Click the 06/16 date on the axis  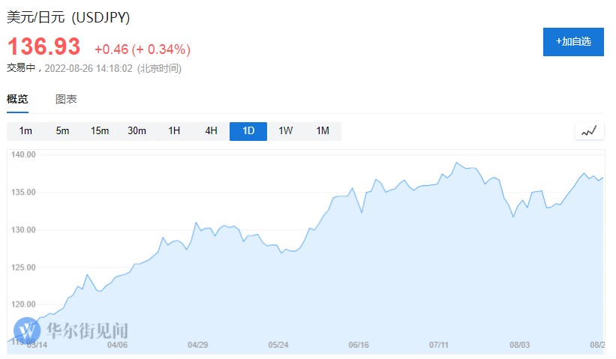pos(359,346)
